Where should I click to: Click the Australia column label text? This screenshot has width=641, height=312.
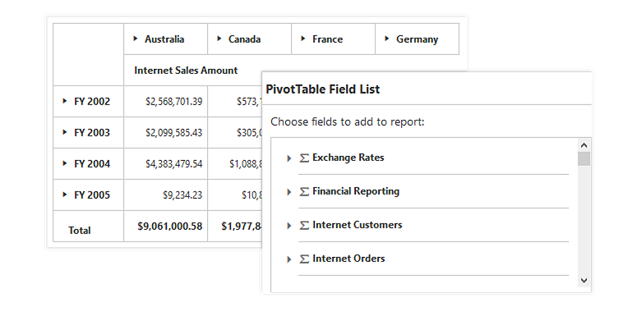[164, 39]
